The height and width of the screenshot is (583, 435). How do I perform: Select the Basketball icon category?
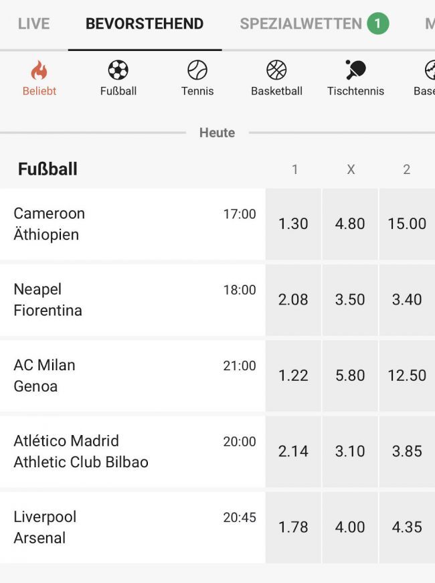(x=276, y=71)
